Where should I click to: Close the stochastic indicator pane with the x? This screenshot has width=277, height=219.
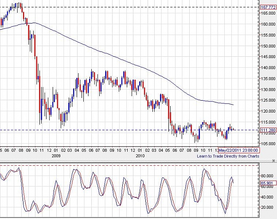pos(274,160)
